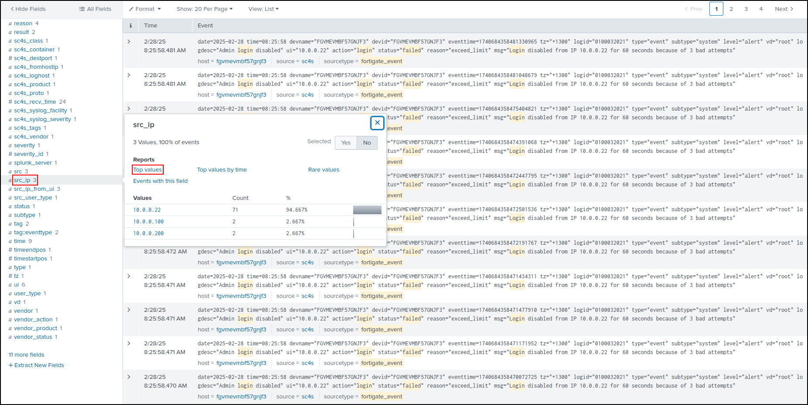Select the tag::eventtype field
Viewport: 808px width, 405px height.
tap(33, 233)
